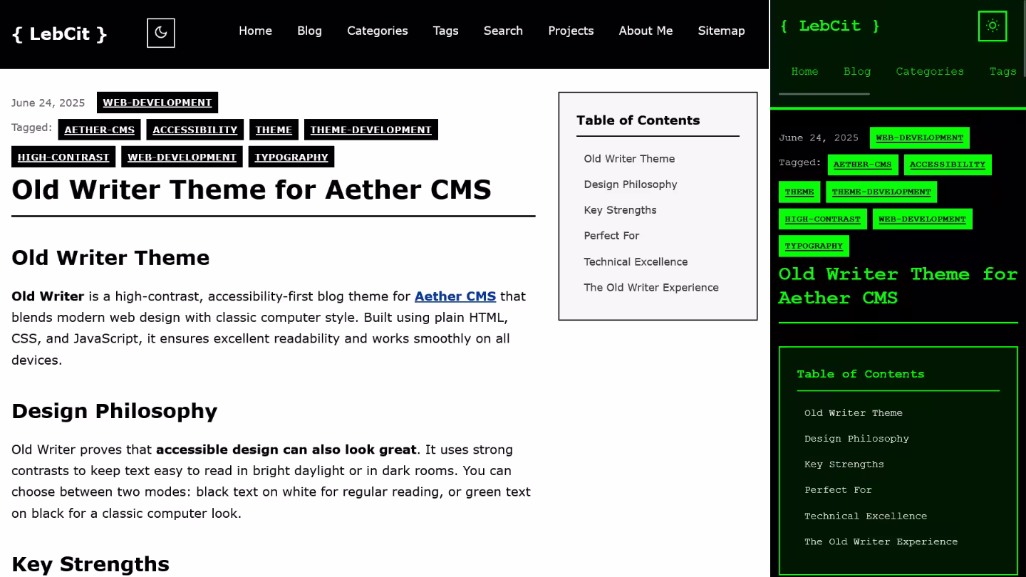Select the green WEB-DEVELOPMENT tag next to HIGH-CONTRAST

point(922,219)
